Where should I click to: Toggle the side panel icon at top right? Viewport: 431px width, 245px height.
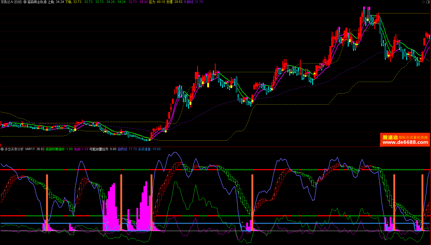click(428, 2)
